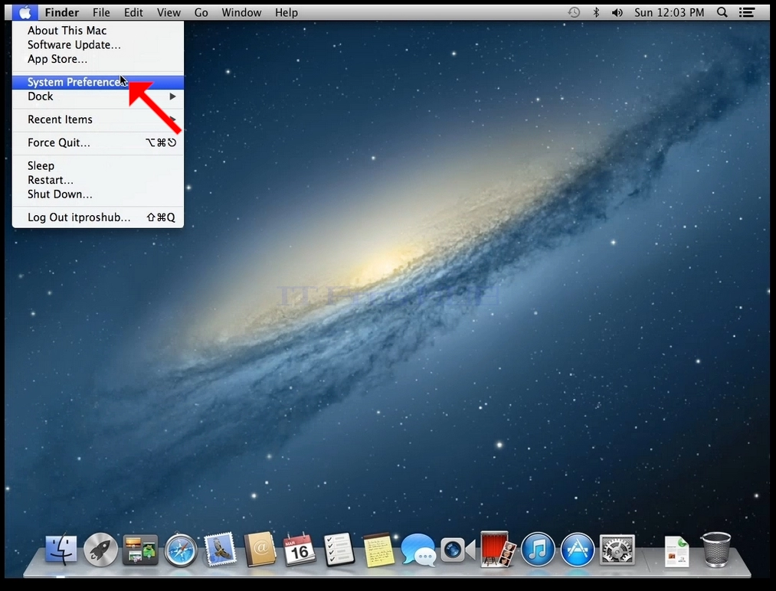Viewport: 776px width, 591px height.
Task: Expand the Dock submenu
Action: (x=98, y=96)
